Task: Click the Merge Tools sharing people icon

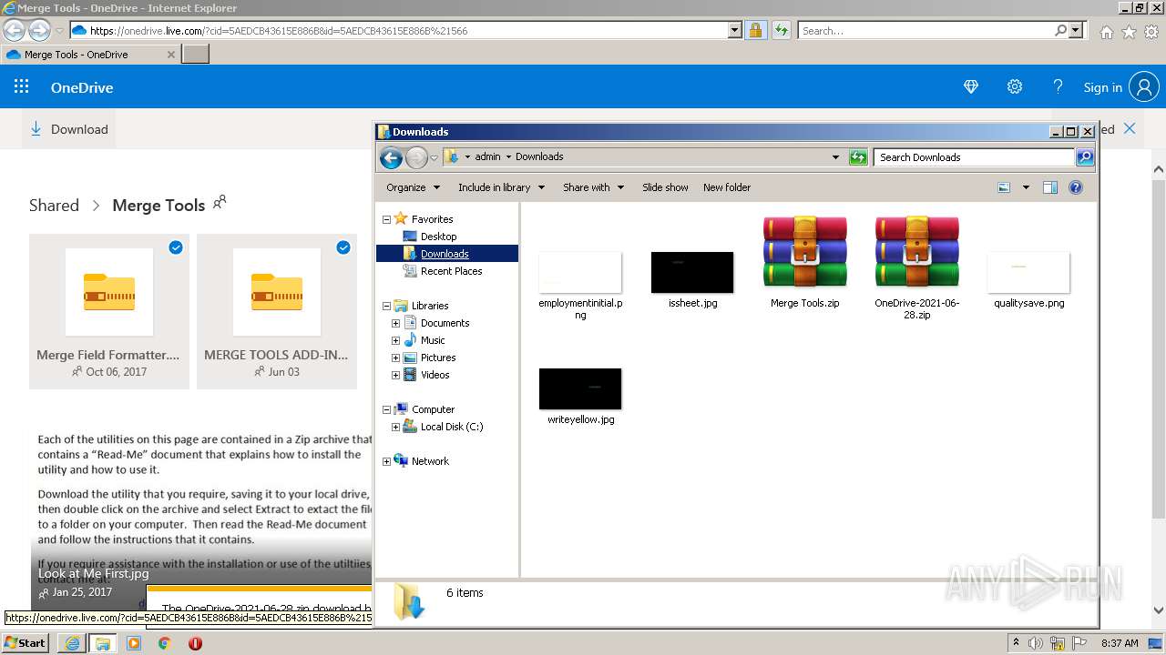Action: click(x=219, y=202)
